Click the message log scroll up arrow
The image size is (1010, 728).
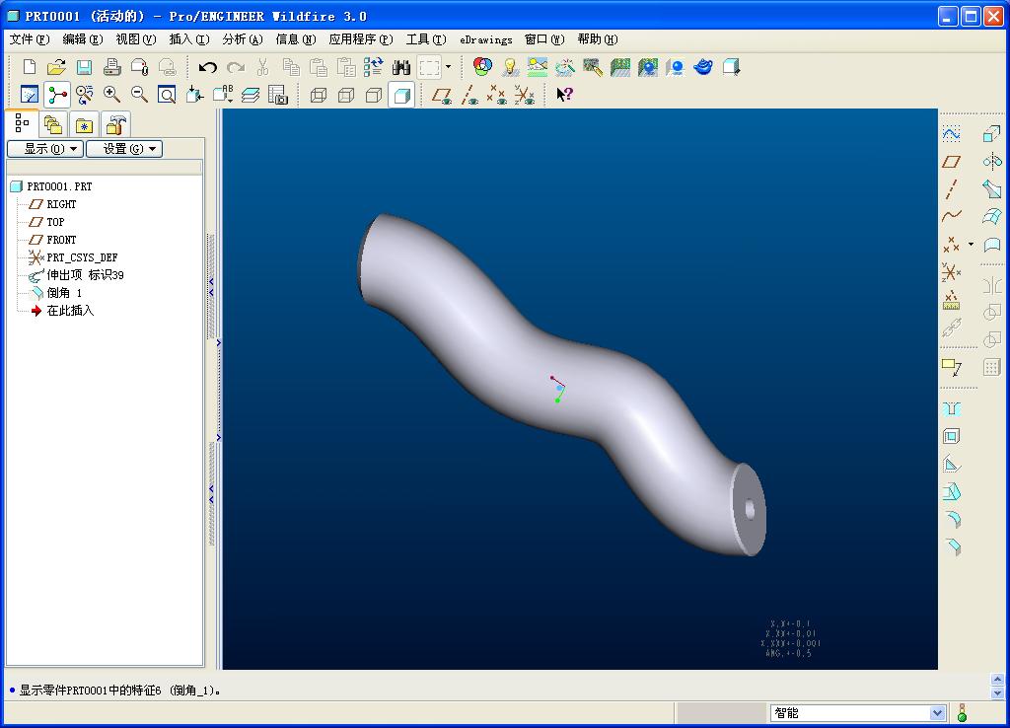point(997,679)
